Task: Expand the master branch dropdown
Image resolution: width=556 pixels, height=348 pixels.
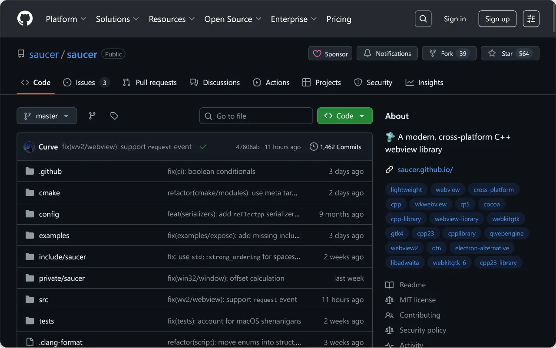Action: 47,116
